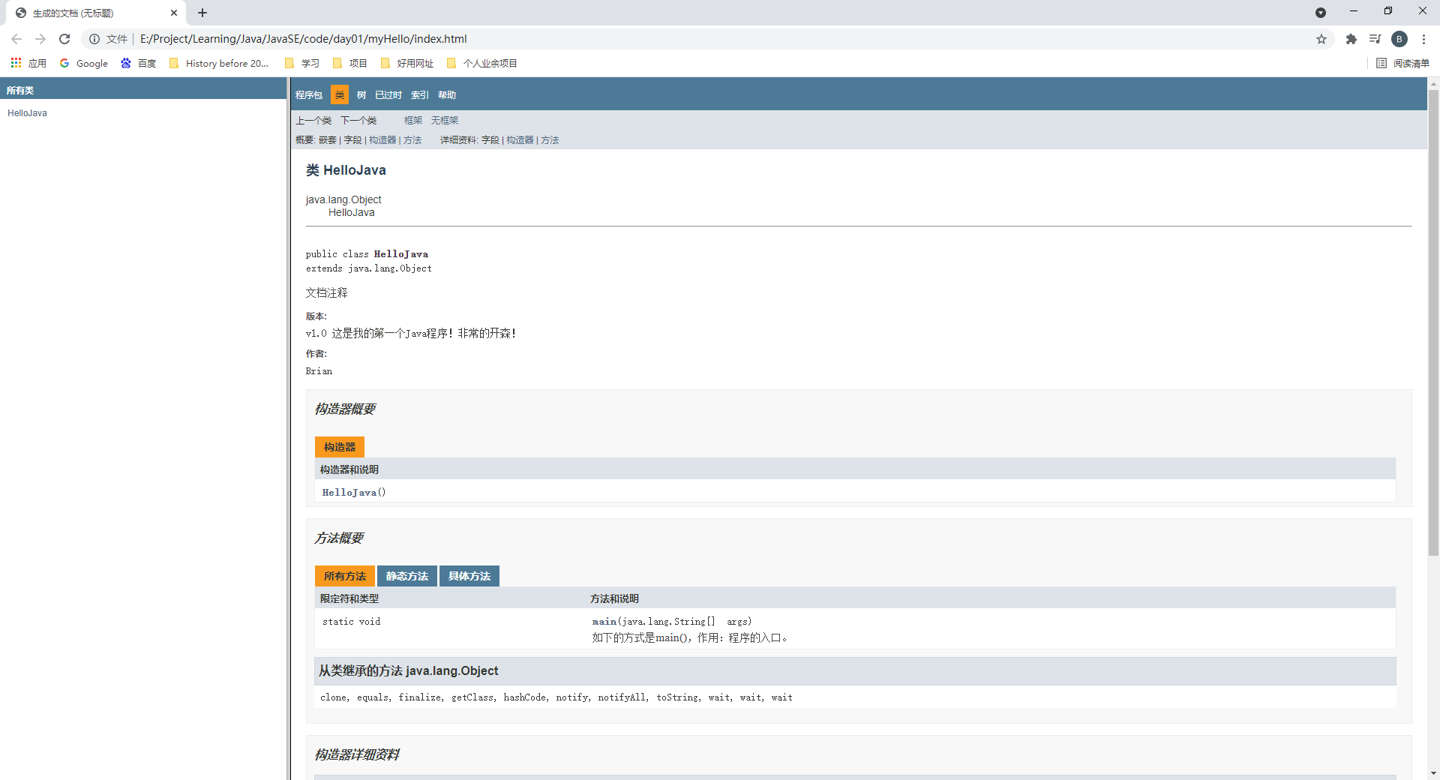Click the scrollbar up arrow
Viewport: 1440px width, 780px height.
(1433, 84)
